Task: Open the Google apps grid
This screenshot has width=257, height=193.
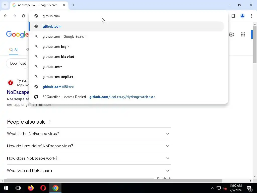Action: point(243,34)
